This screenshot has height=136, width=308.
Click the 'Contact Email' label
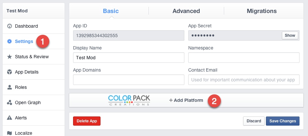203,70
